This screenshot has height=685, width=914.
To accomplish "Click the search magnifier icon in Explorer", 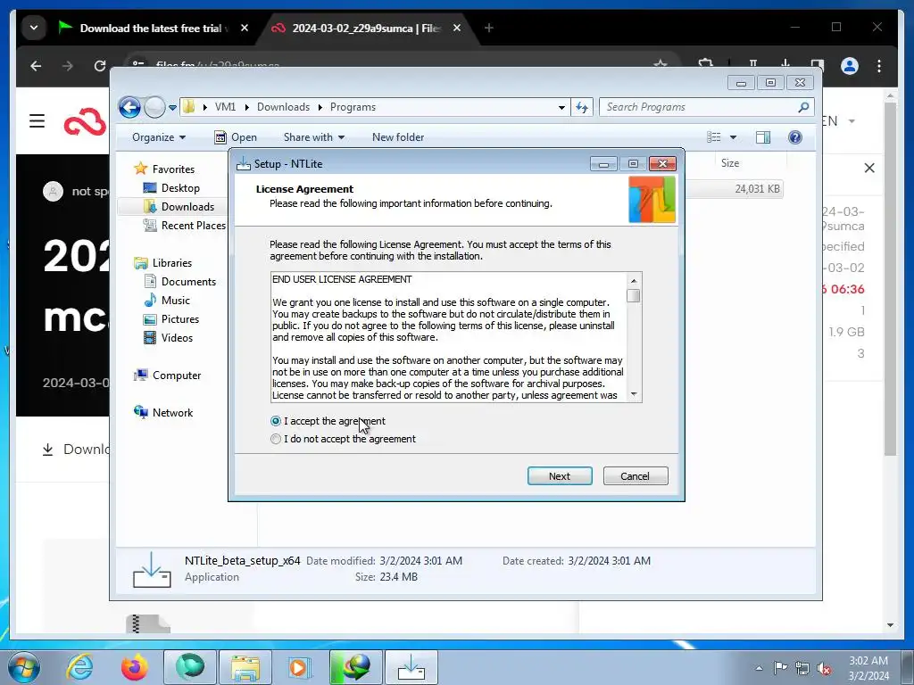I will tap(804, 107).
